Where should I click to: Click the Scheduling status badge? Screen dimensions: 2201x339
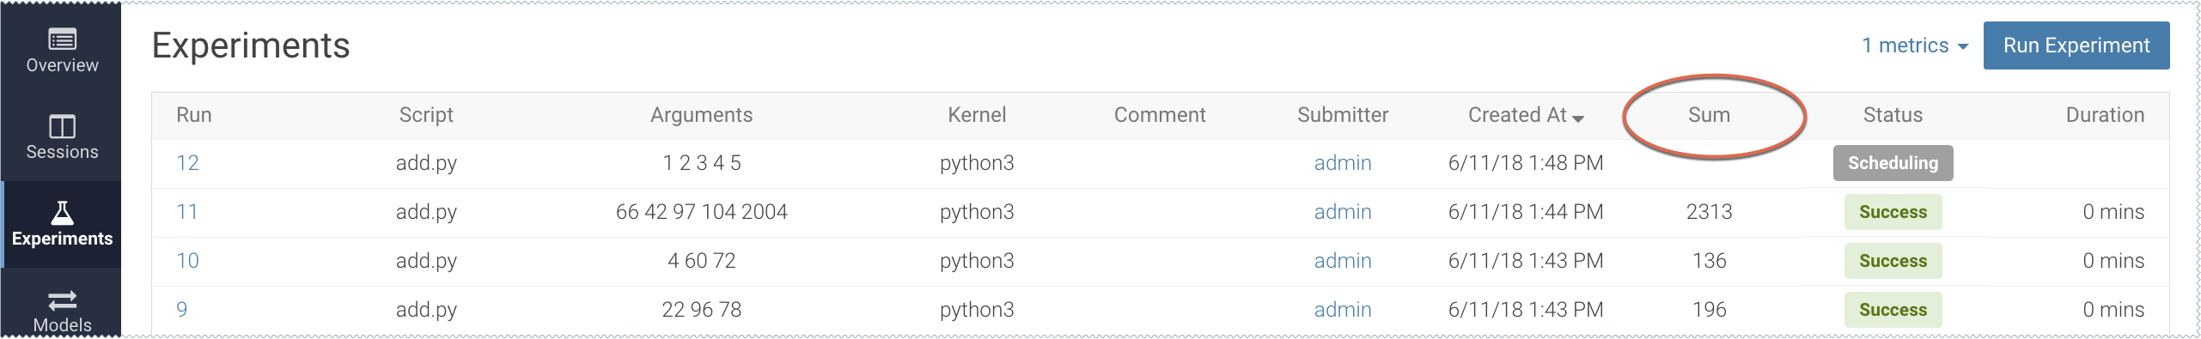pos(1893,163)
